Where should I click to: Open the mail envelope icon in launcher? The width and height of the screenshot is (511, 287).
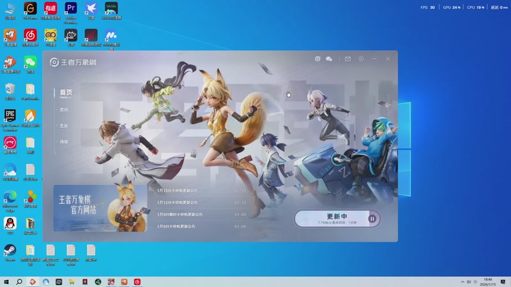pos(347,59)
